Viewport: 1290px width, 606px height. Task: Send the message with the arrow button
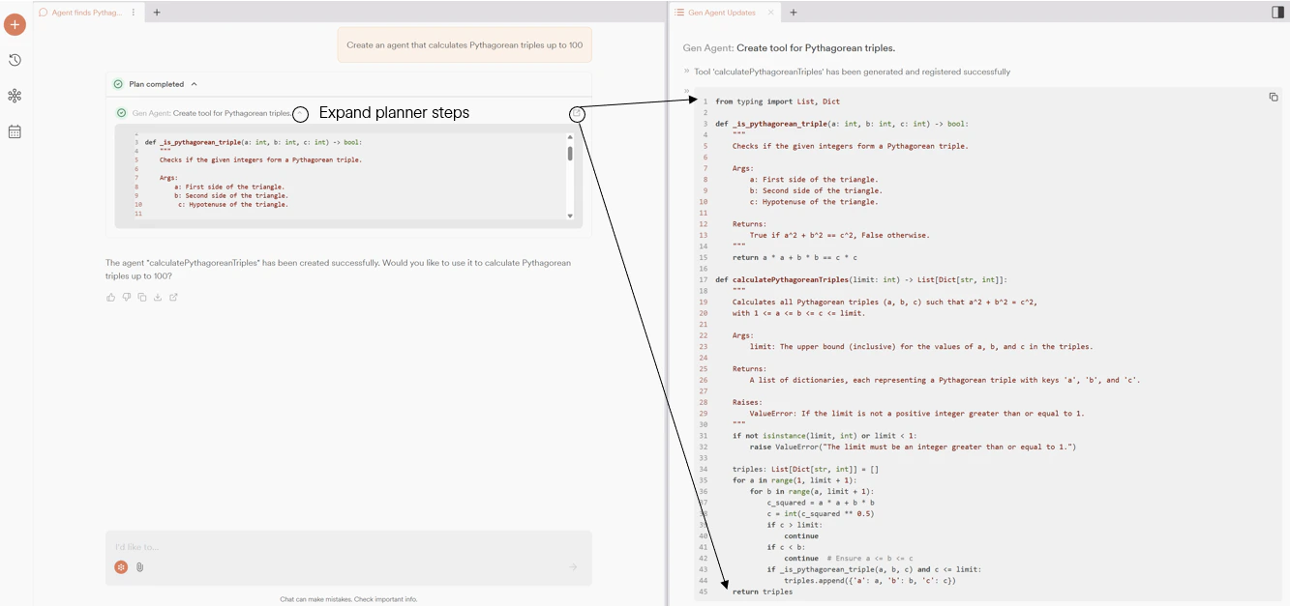click(x=572, y=567)
